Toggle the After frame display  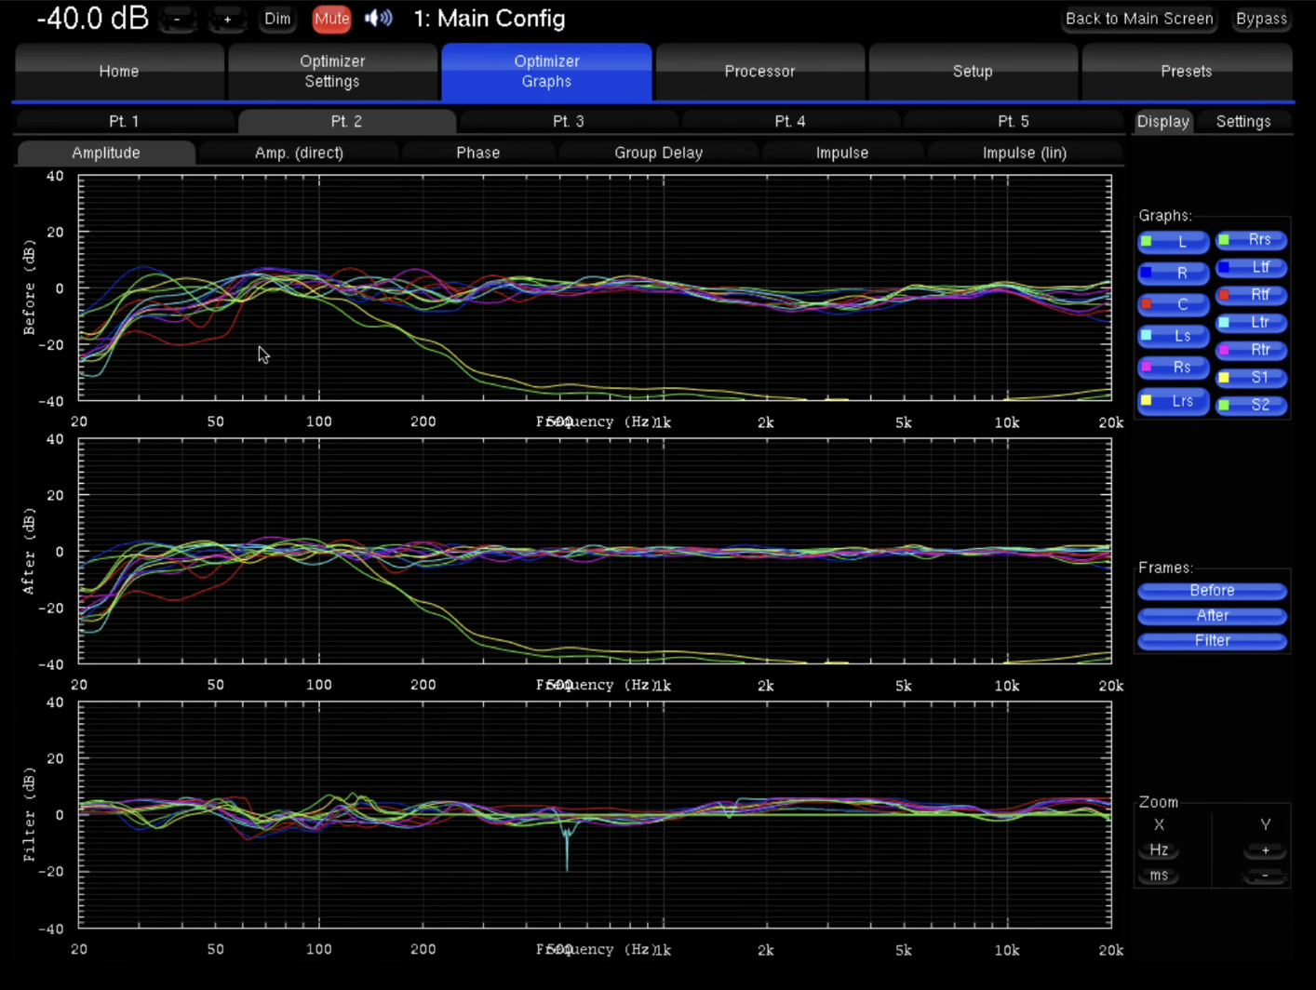tap(1212, 616)
